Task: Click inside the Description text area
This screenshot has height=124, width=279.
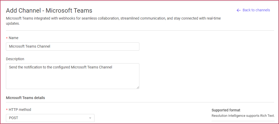Action: coord(73,76)
